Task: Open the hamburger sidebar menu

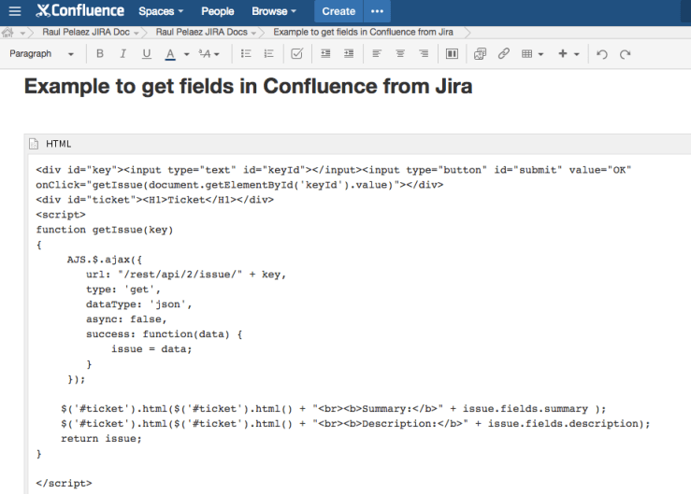Action: coord(13,11)
